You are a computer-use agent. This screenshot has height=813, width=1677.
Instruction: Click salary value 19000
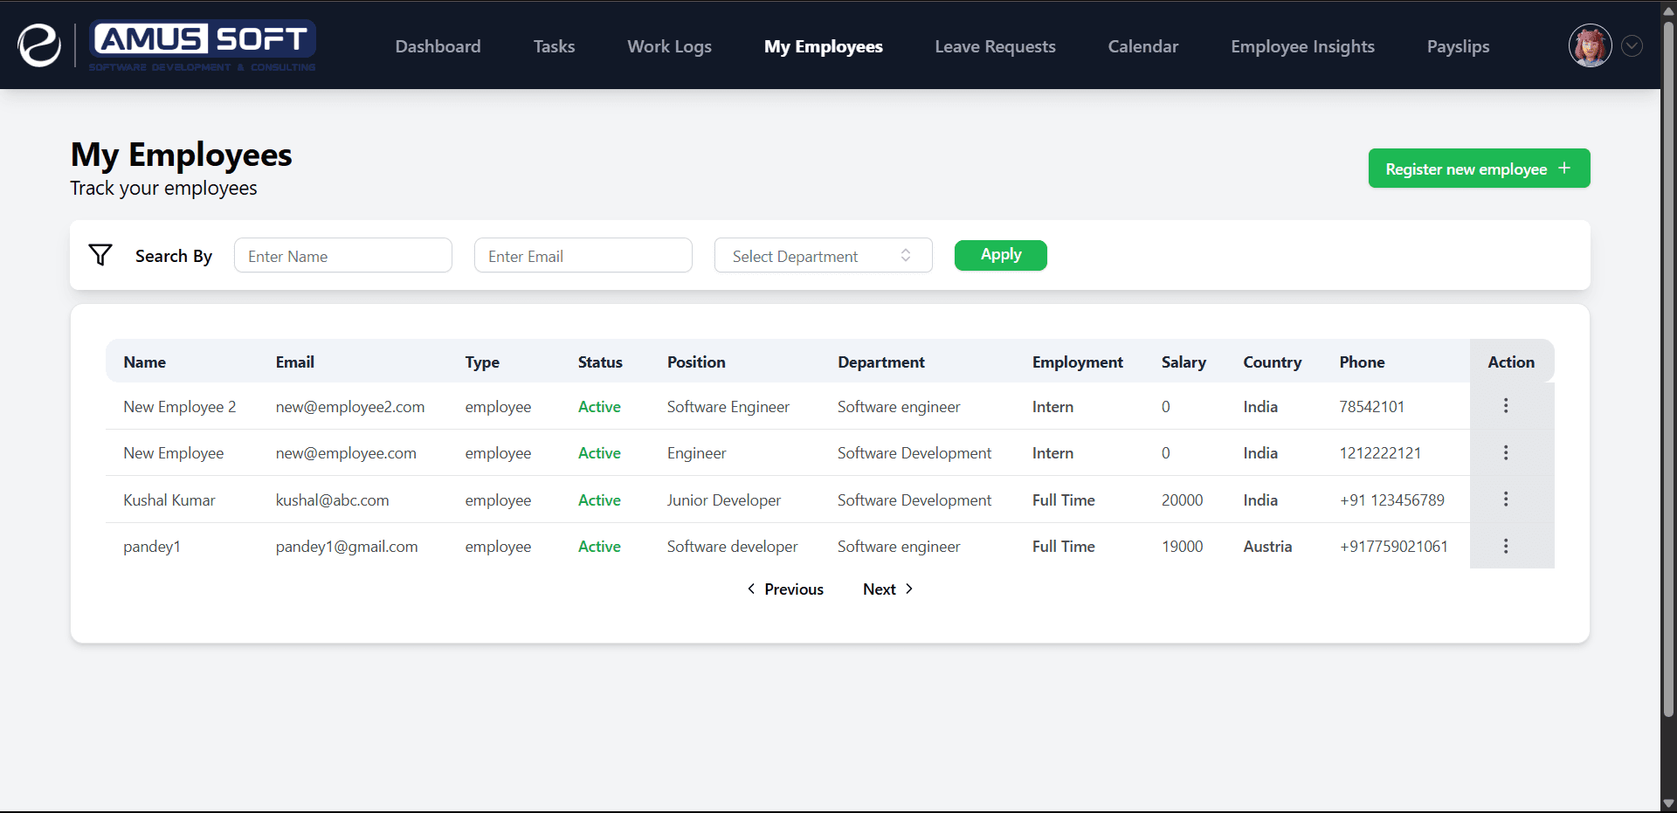click(1182, 547)
